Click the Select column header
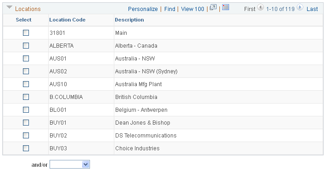This screenshot has height=170, width=336. (x=23, y=20)
